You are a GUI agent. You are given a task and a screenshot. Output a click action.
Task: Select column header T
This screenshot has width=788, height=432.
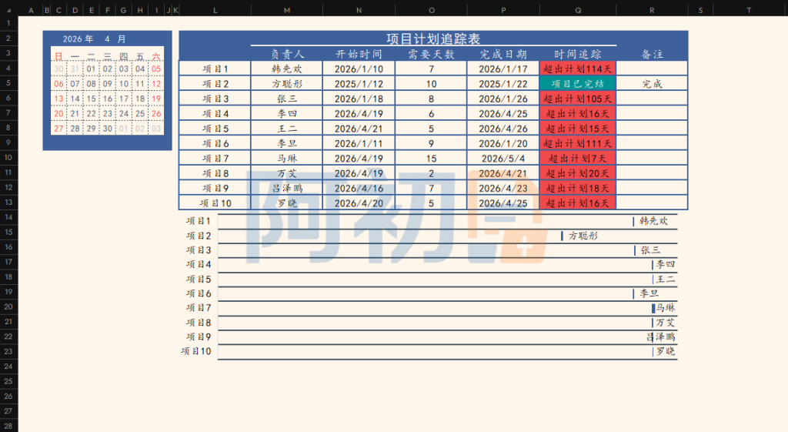(749, 10)
